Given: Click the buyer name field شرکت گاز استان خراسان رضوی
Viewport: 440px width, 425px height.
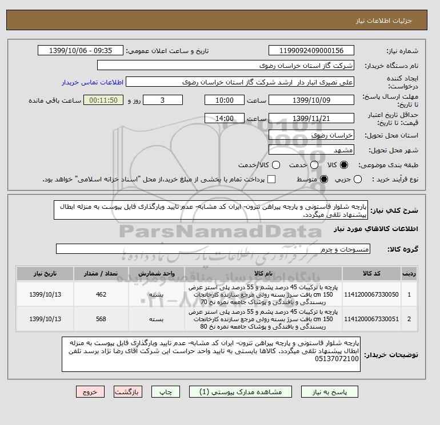Looking at the screenshot, I should pyautogui.click(x=225, y=65).
